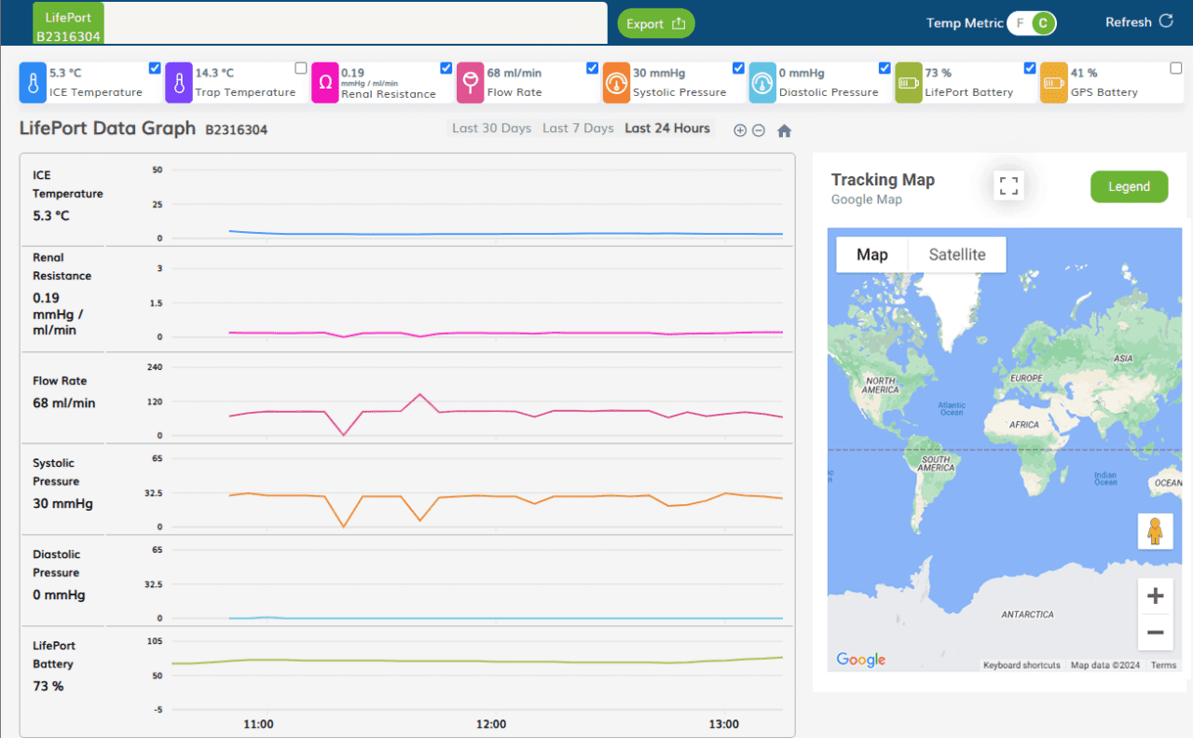Switch the map to Satellite view

tap(956, 254)
